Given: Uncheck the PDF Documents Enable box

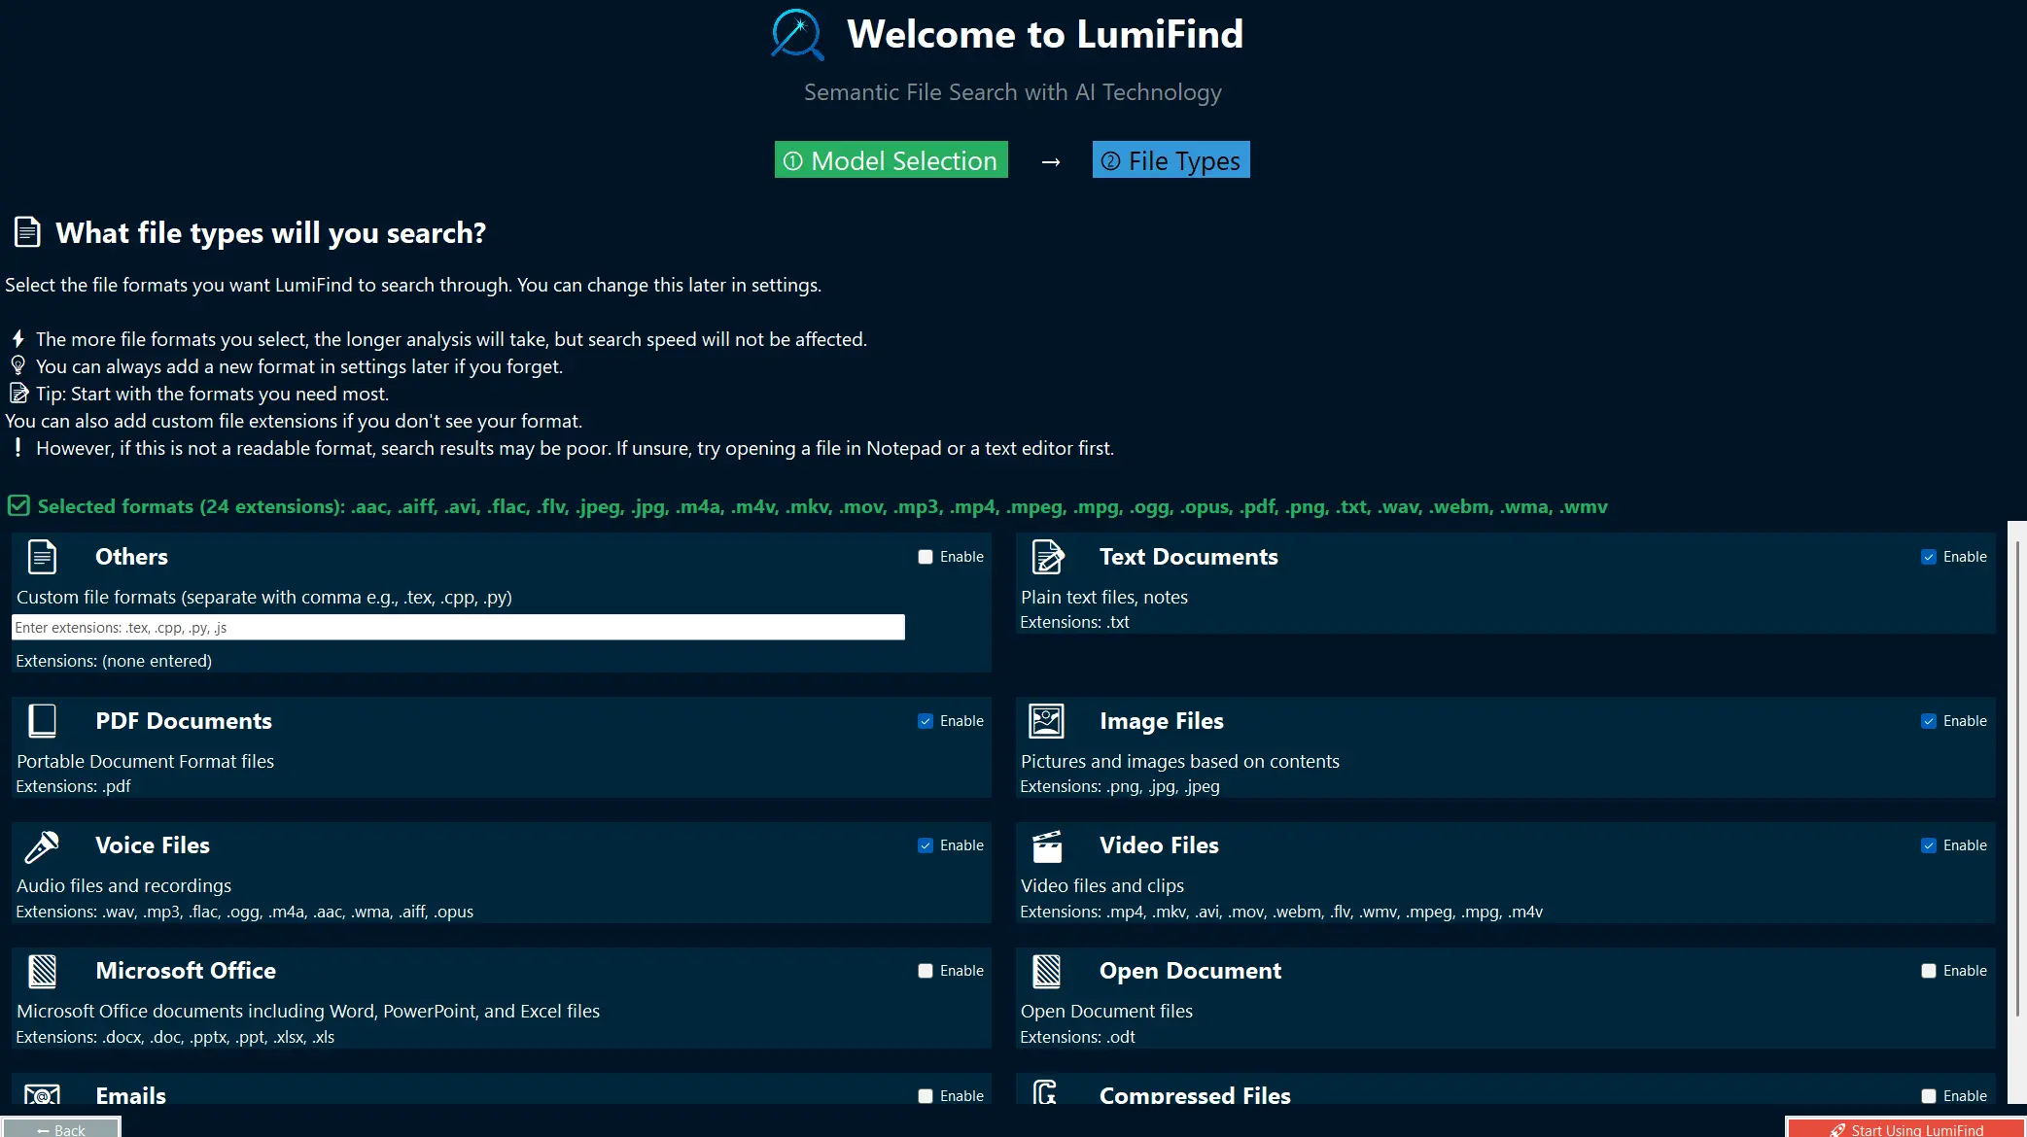Looking at the screenshot, I should [926, 721].
